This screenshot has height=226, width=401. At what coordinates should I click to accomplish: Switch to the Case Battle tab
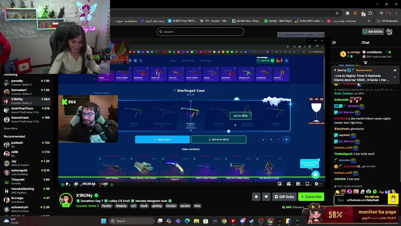pyautogui.click(x=188, y=61)
